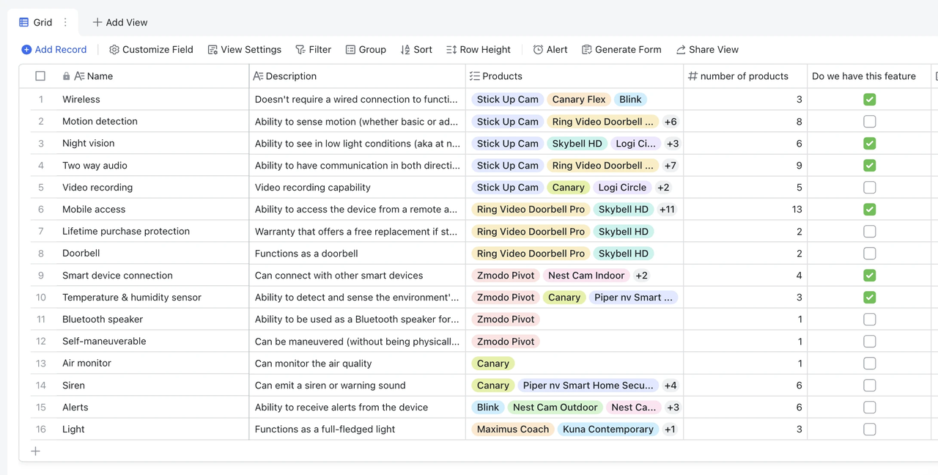Open Customize Field settings

(151, 50)
